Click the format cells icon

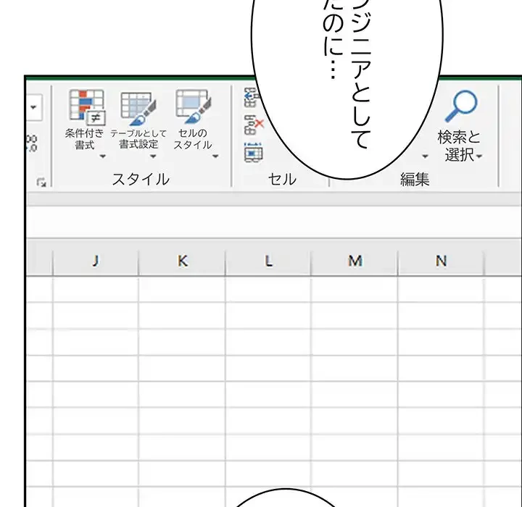click(252, 151)
